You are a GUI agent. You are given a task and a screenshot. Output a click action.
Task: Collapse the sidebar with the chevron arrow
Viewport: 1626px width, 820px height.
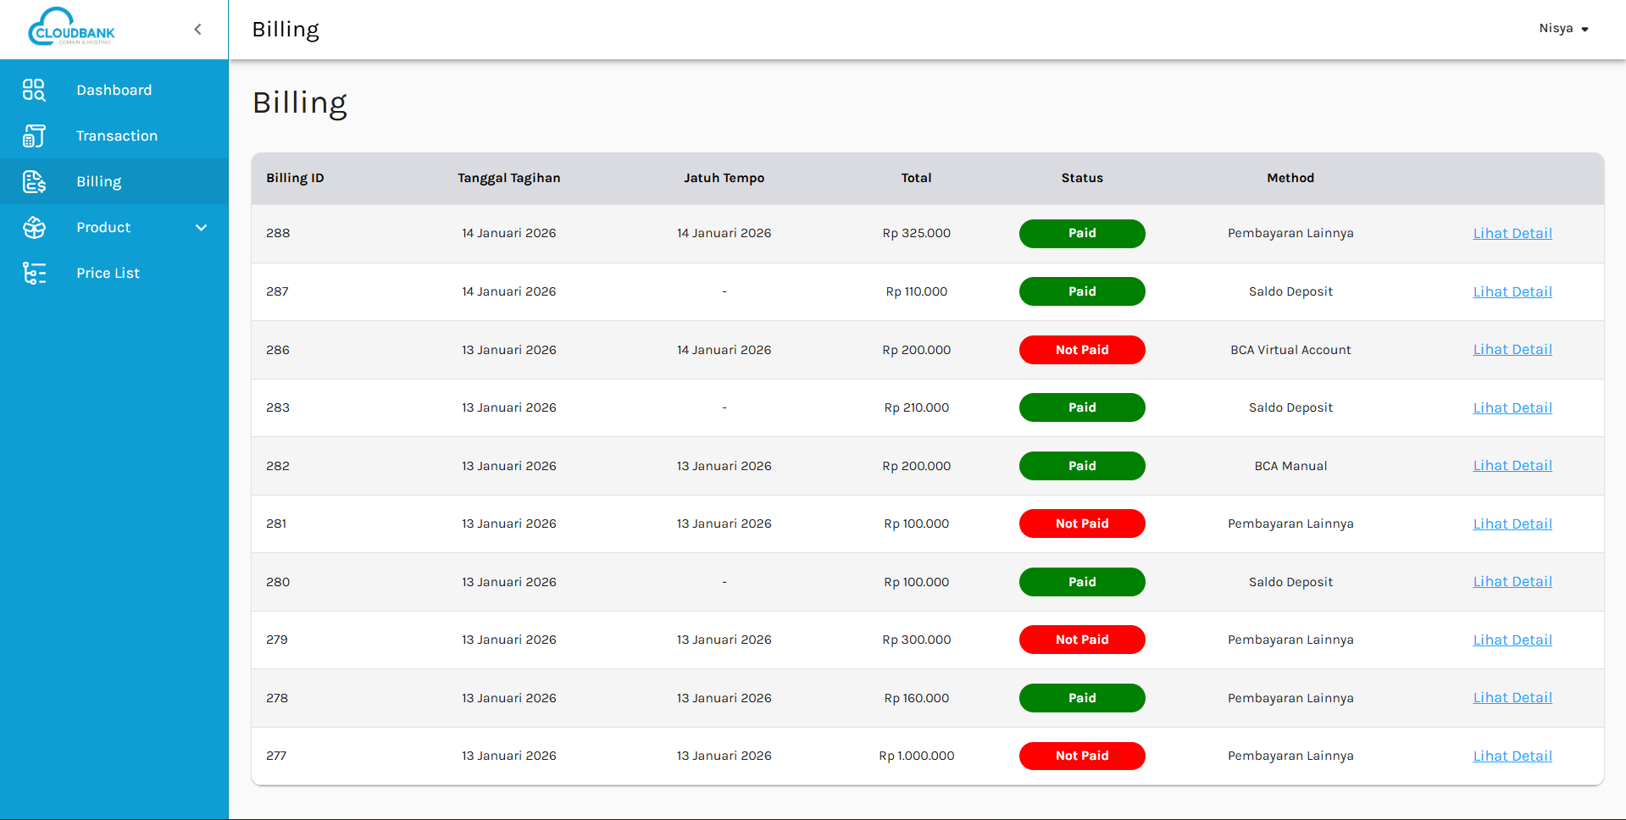pos(197,30)
